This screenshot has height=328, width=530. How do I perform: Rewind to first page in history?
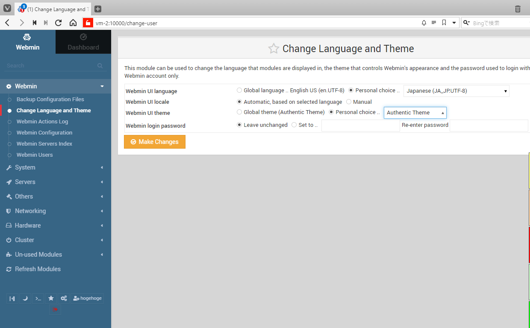(x=35, y=23)
